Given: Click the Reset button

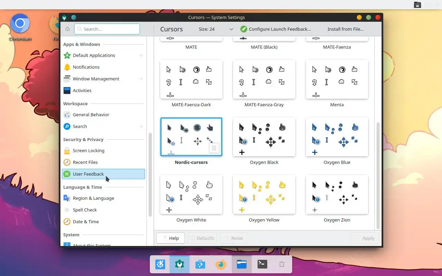Looking at the screenshot, I should coord(234,238).
